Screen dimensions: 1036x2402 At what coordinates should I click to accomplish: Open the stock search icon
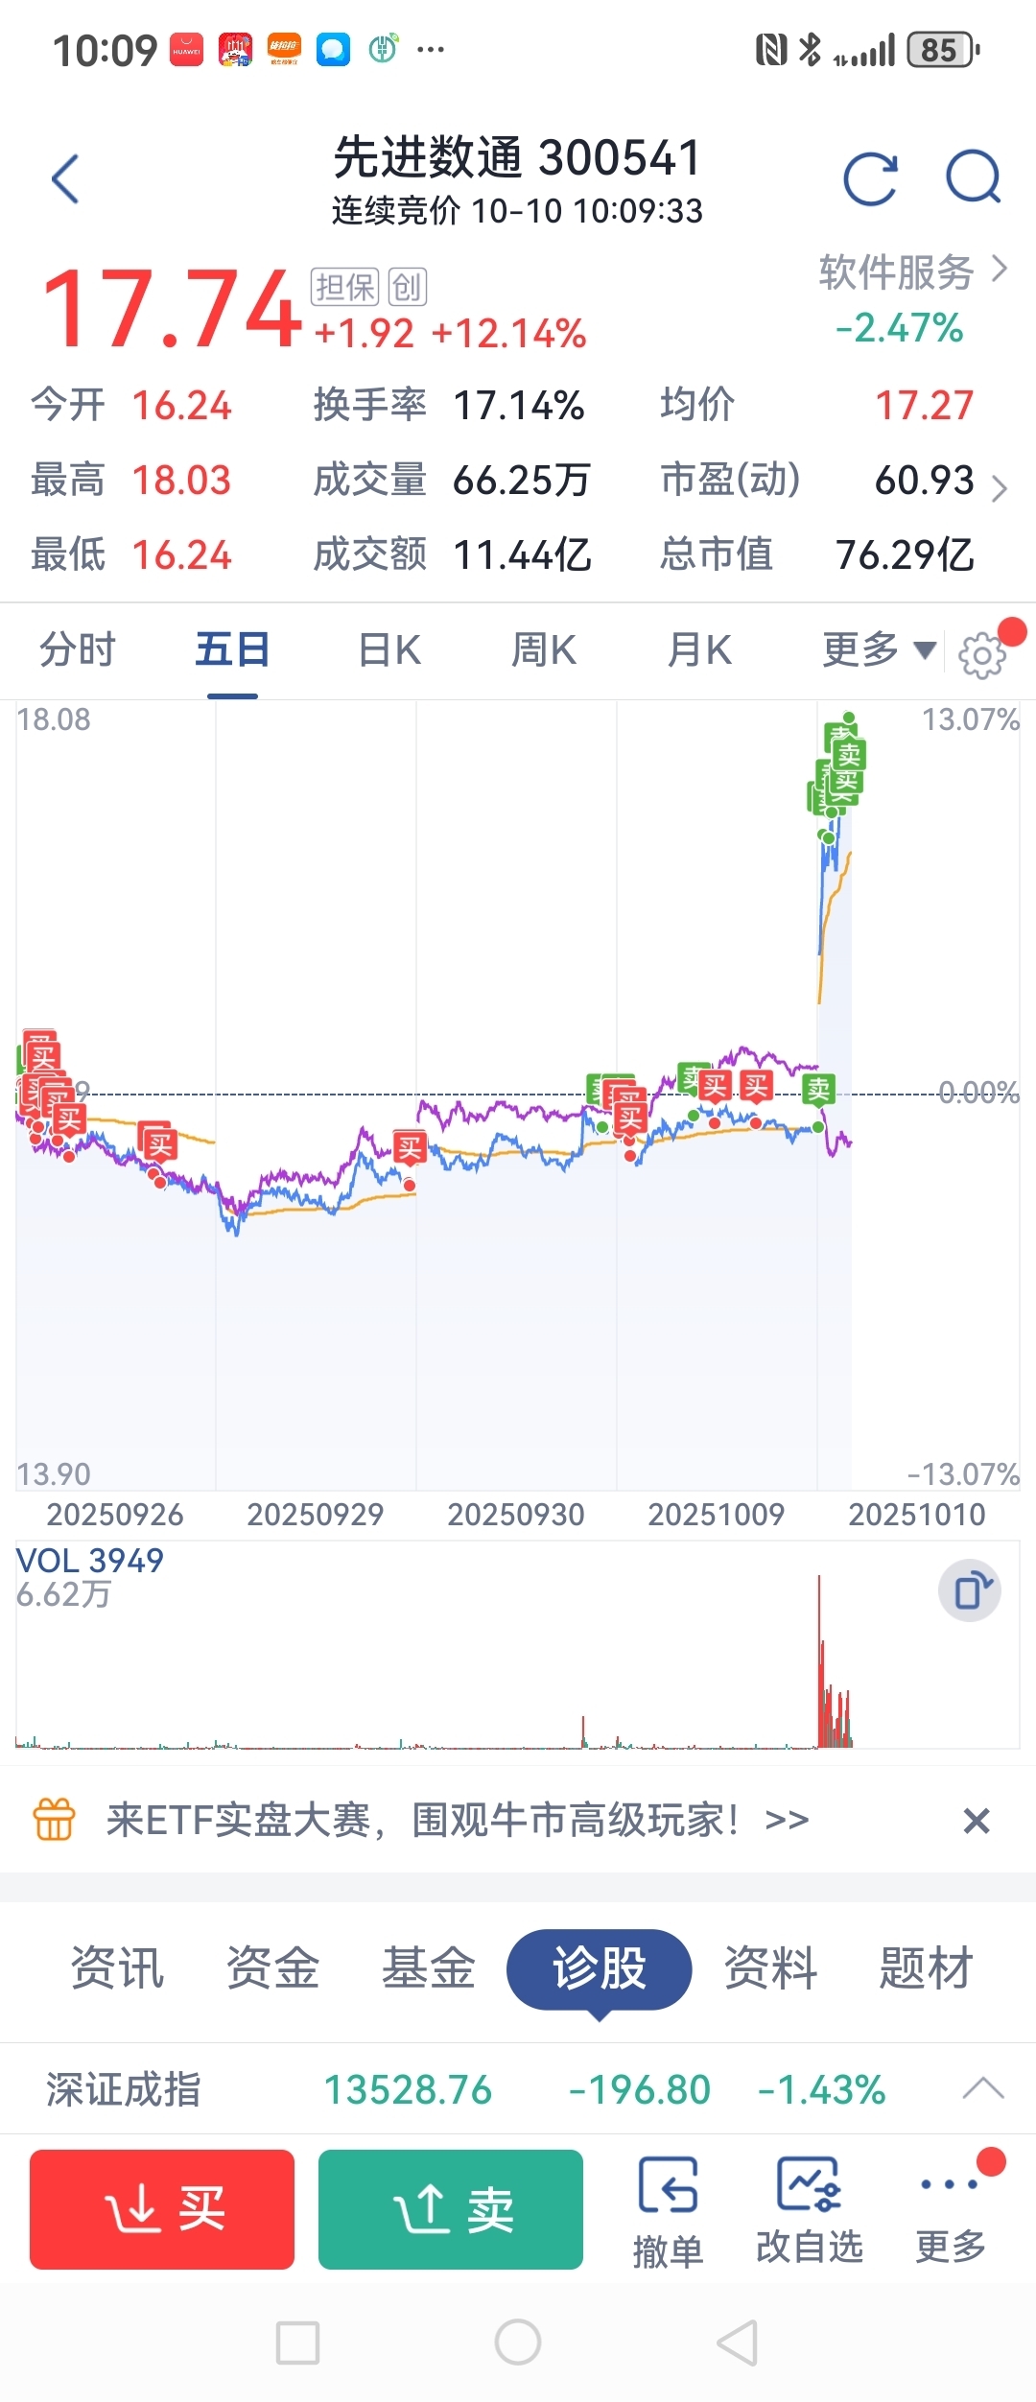coord(974,177)
